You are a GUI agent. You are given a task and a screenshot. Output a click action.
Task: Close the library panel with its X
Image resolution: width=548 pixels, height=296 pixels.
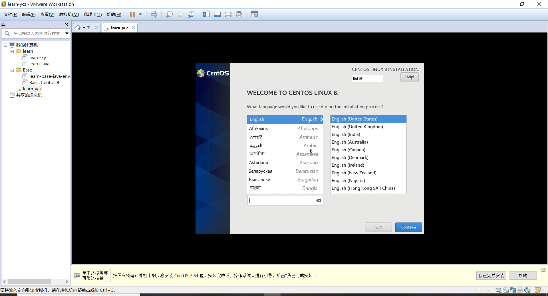tap(67, 25)
